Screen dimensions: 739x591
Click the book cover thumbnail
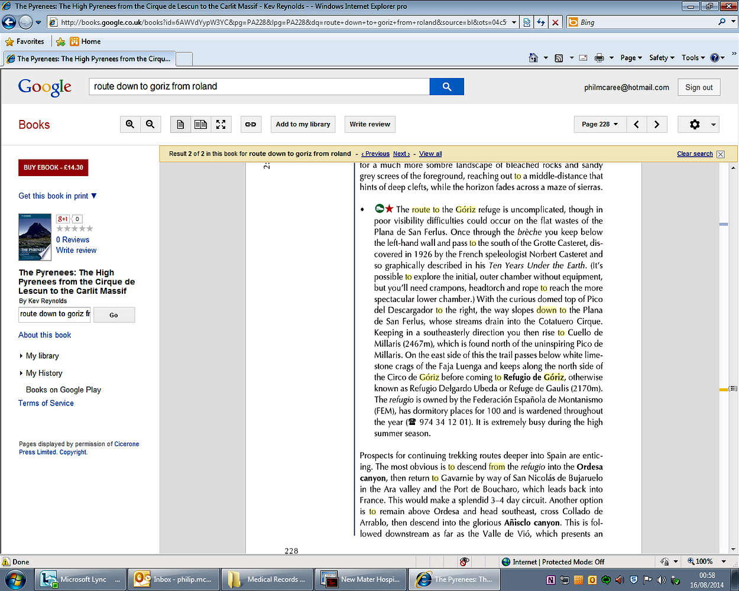(35, 237)
